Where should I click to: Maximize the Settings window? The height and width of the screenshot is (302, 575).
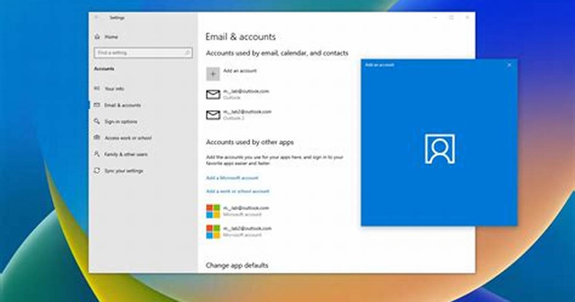click(451, 17)
